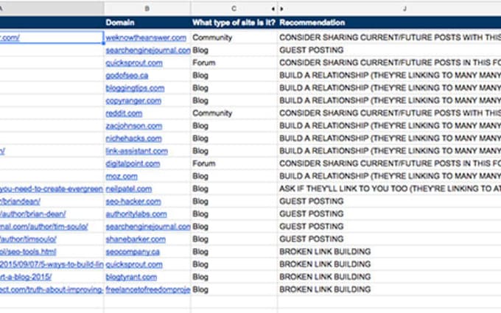Open the digitalpoint.com link
Image resolution: width=501 pixels, height=313 pixels.
pos(133,163)
